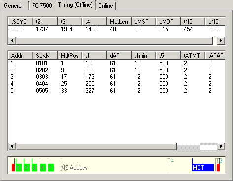Select the row with SLKN 0202
Screen dimensions: 233x181
pyautogui.click(x=117, y=70)
